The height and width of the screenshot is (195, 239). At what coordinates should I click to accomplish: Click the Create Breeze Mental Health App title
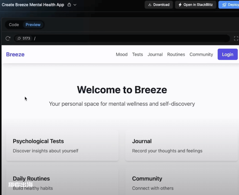(x=33, y=5)
